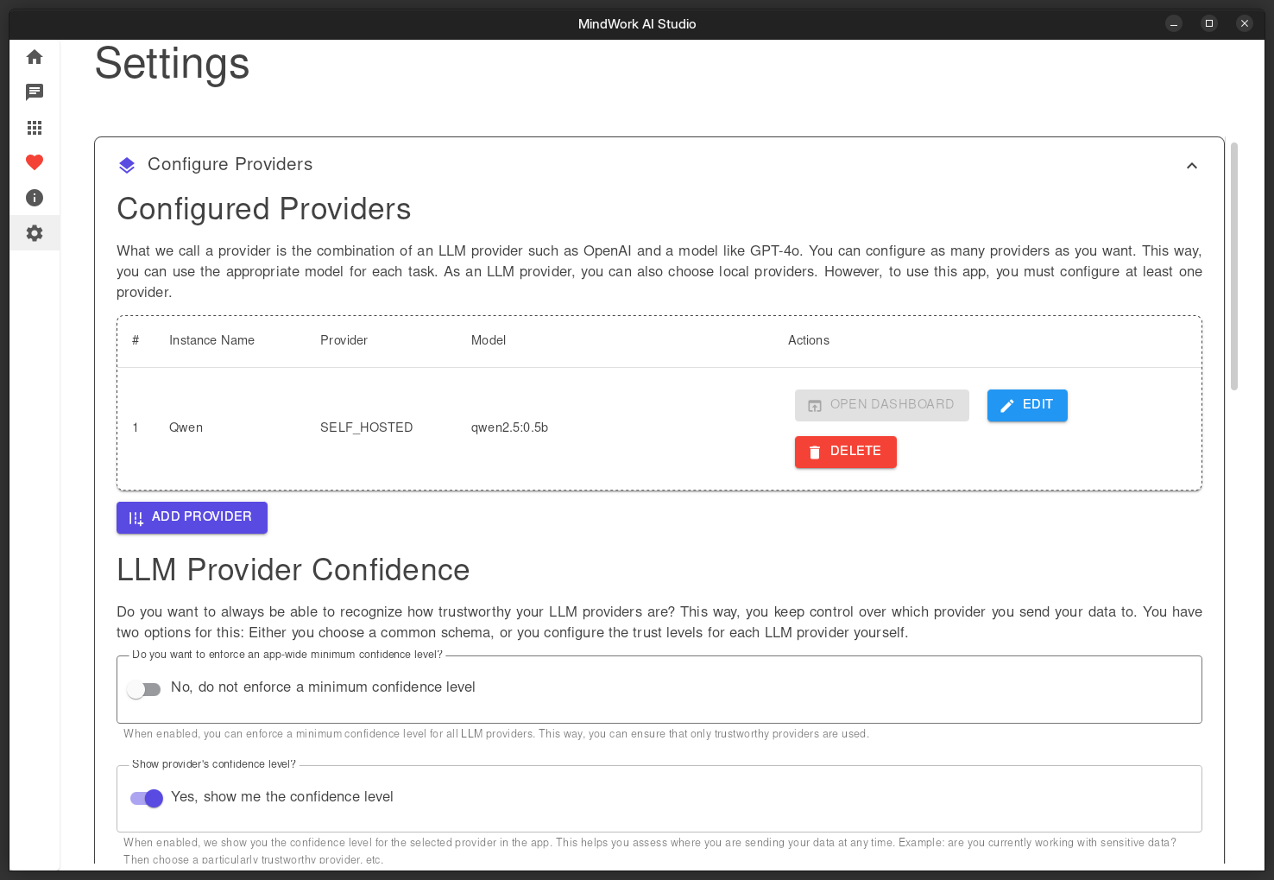Select the Qwen provider row name

pyautogui.click(x=186, y=427)
